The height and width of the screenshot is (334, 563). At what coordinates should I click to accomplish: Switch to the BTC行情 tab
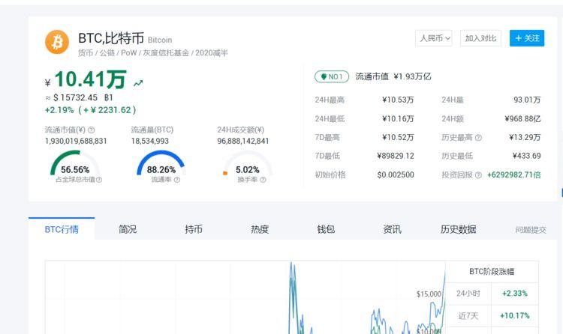click(x=62, y=229)
